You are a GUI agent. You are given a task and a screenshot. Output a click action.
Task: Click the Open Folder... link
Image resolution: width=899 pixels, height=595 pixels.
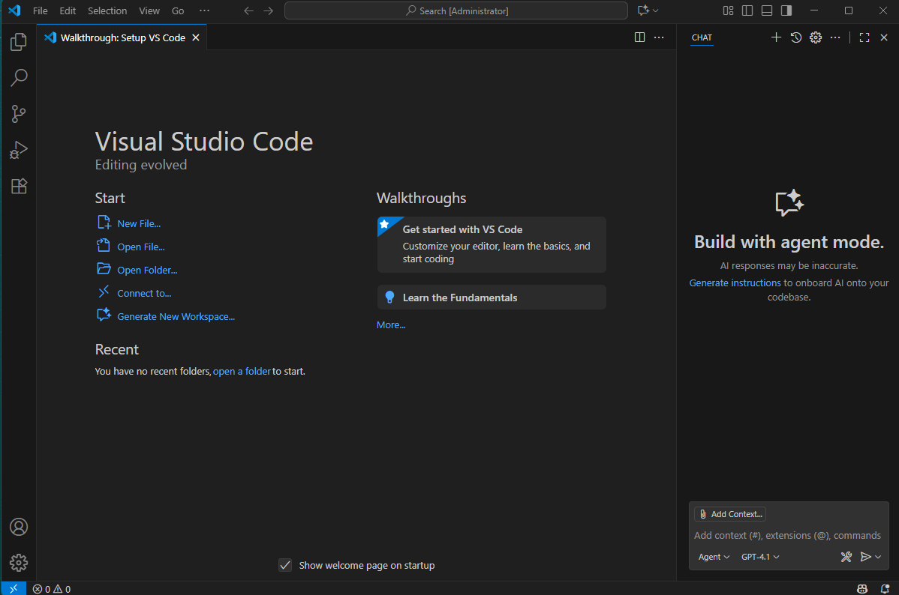tap(147, 270)
